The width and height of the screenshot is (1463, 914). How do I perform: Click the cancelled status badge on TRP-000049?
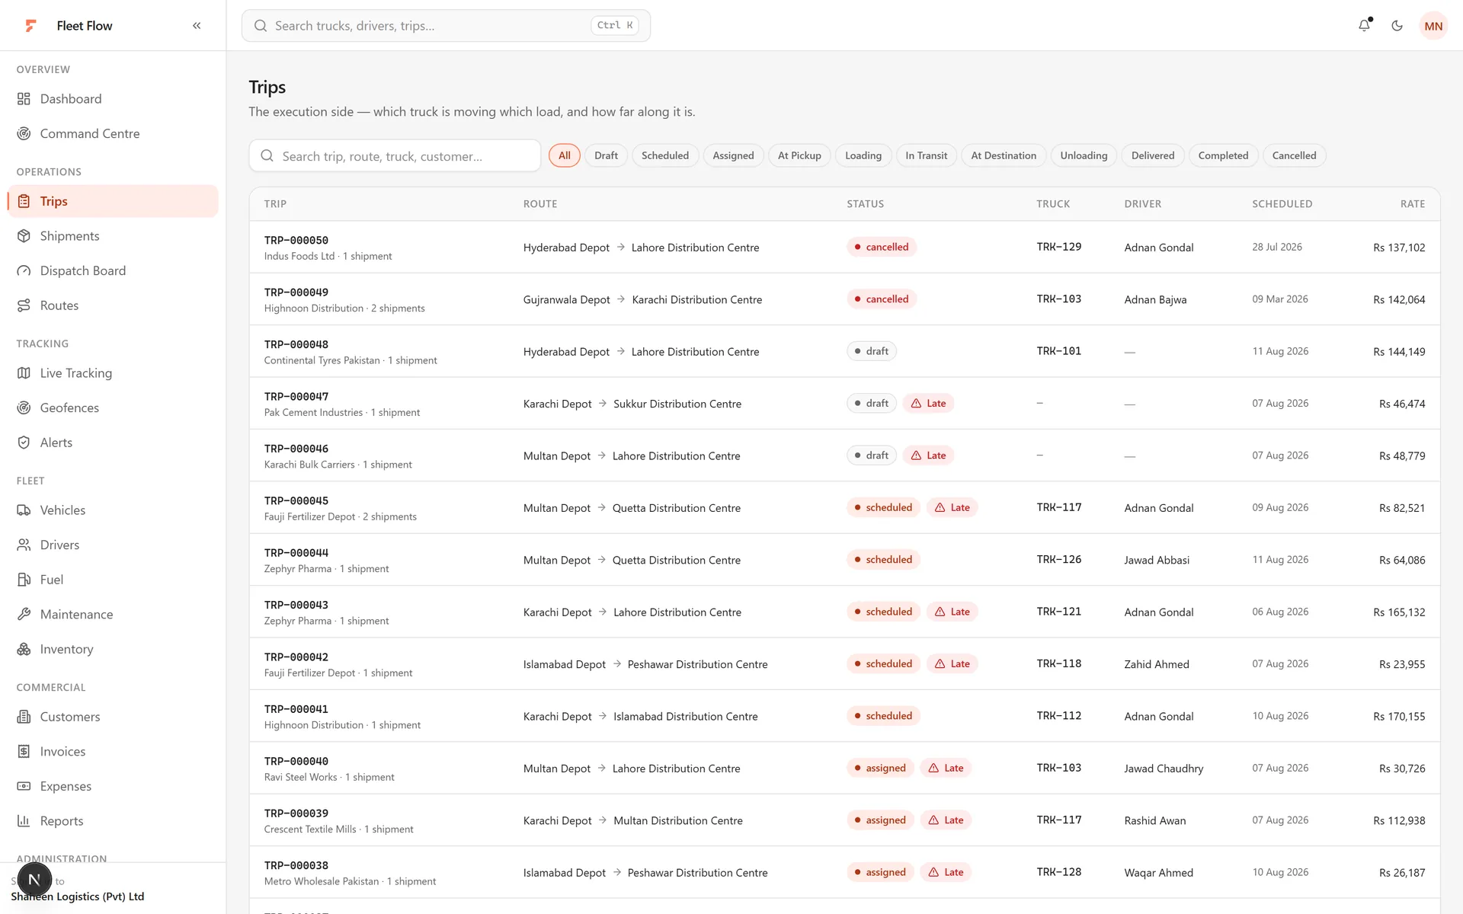pyautogui.click(x=882, y=299)
